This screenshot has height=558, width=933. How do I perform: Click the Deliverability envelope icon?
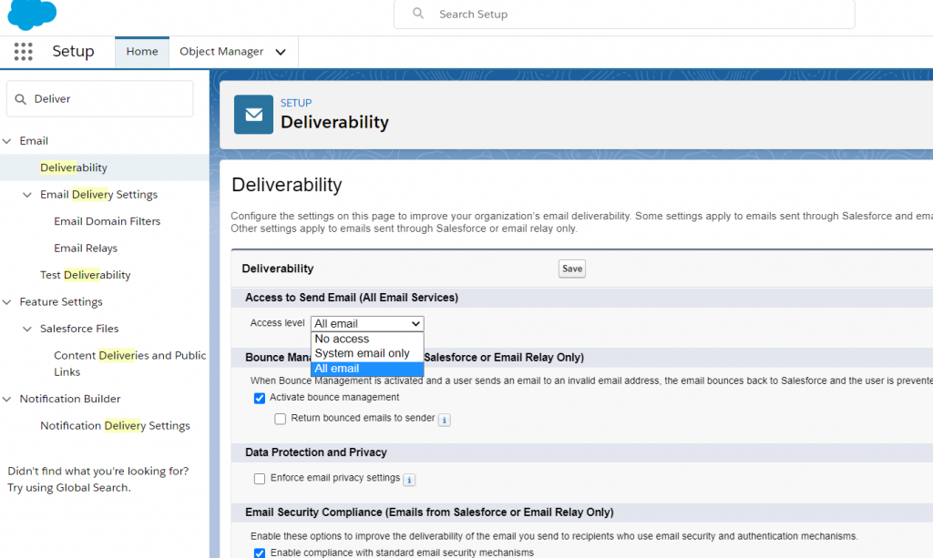(253, 114)
